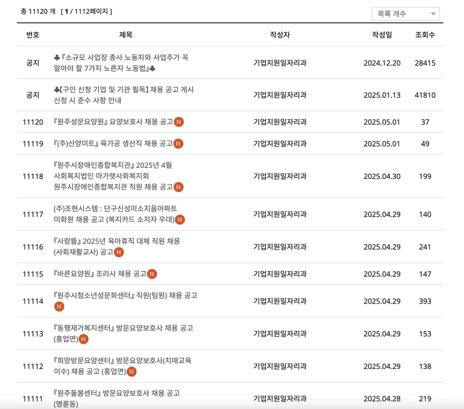Click the N icon on the 조현시스템 announcement
This screenshot has width=464, height=409.
[180, 220]
